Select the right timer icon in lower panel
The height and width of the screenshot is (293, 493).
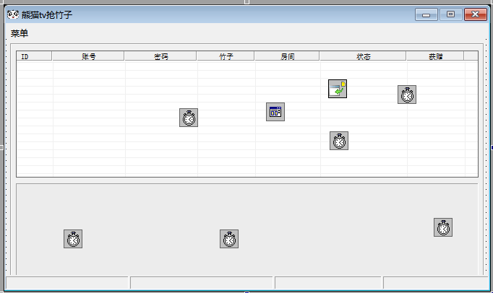click(443, 227)
